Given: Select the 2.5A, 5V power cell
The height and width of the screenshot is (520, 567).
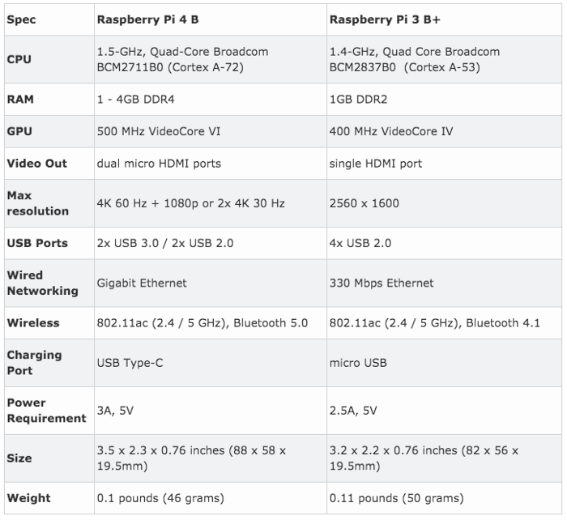Looking at the screenshot, I should [444, 411].
